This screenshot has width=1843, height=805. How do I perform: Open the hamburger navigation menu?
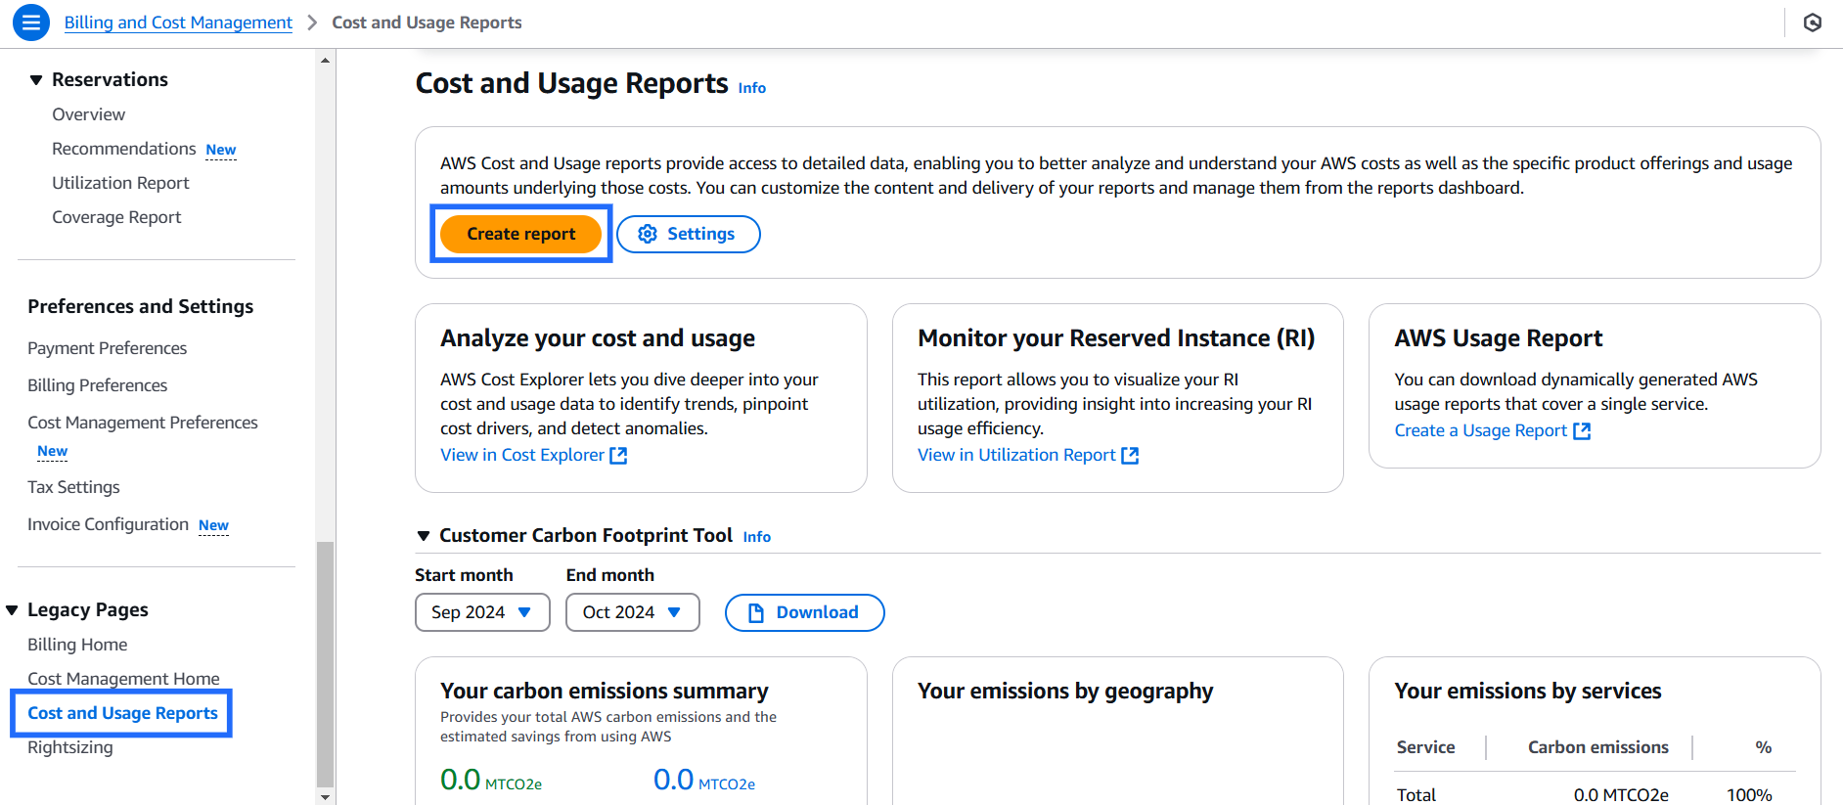click(31, 22)
